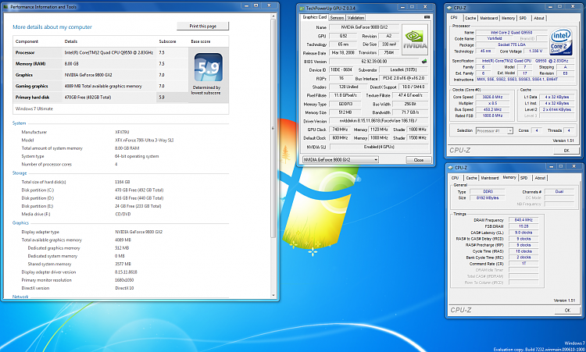Click the Command Rate value 1T
The image size is (586, 352).
point(523,264)
